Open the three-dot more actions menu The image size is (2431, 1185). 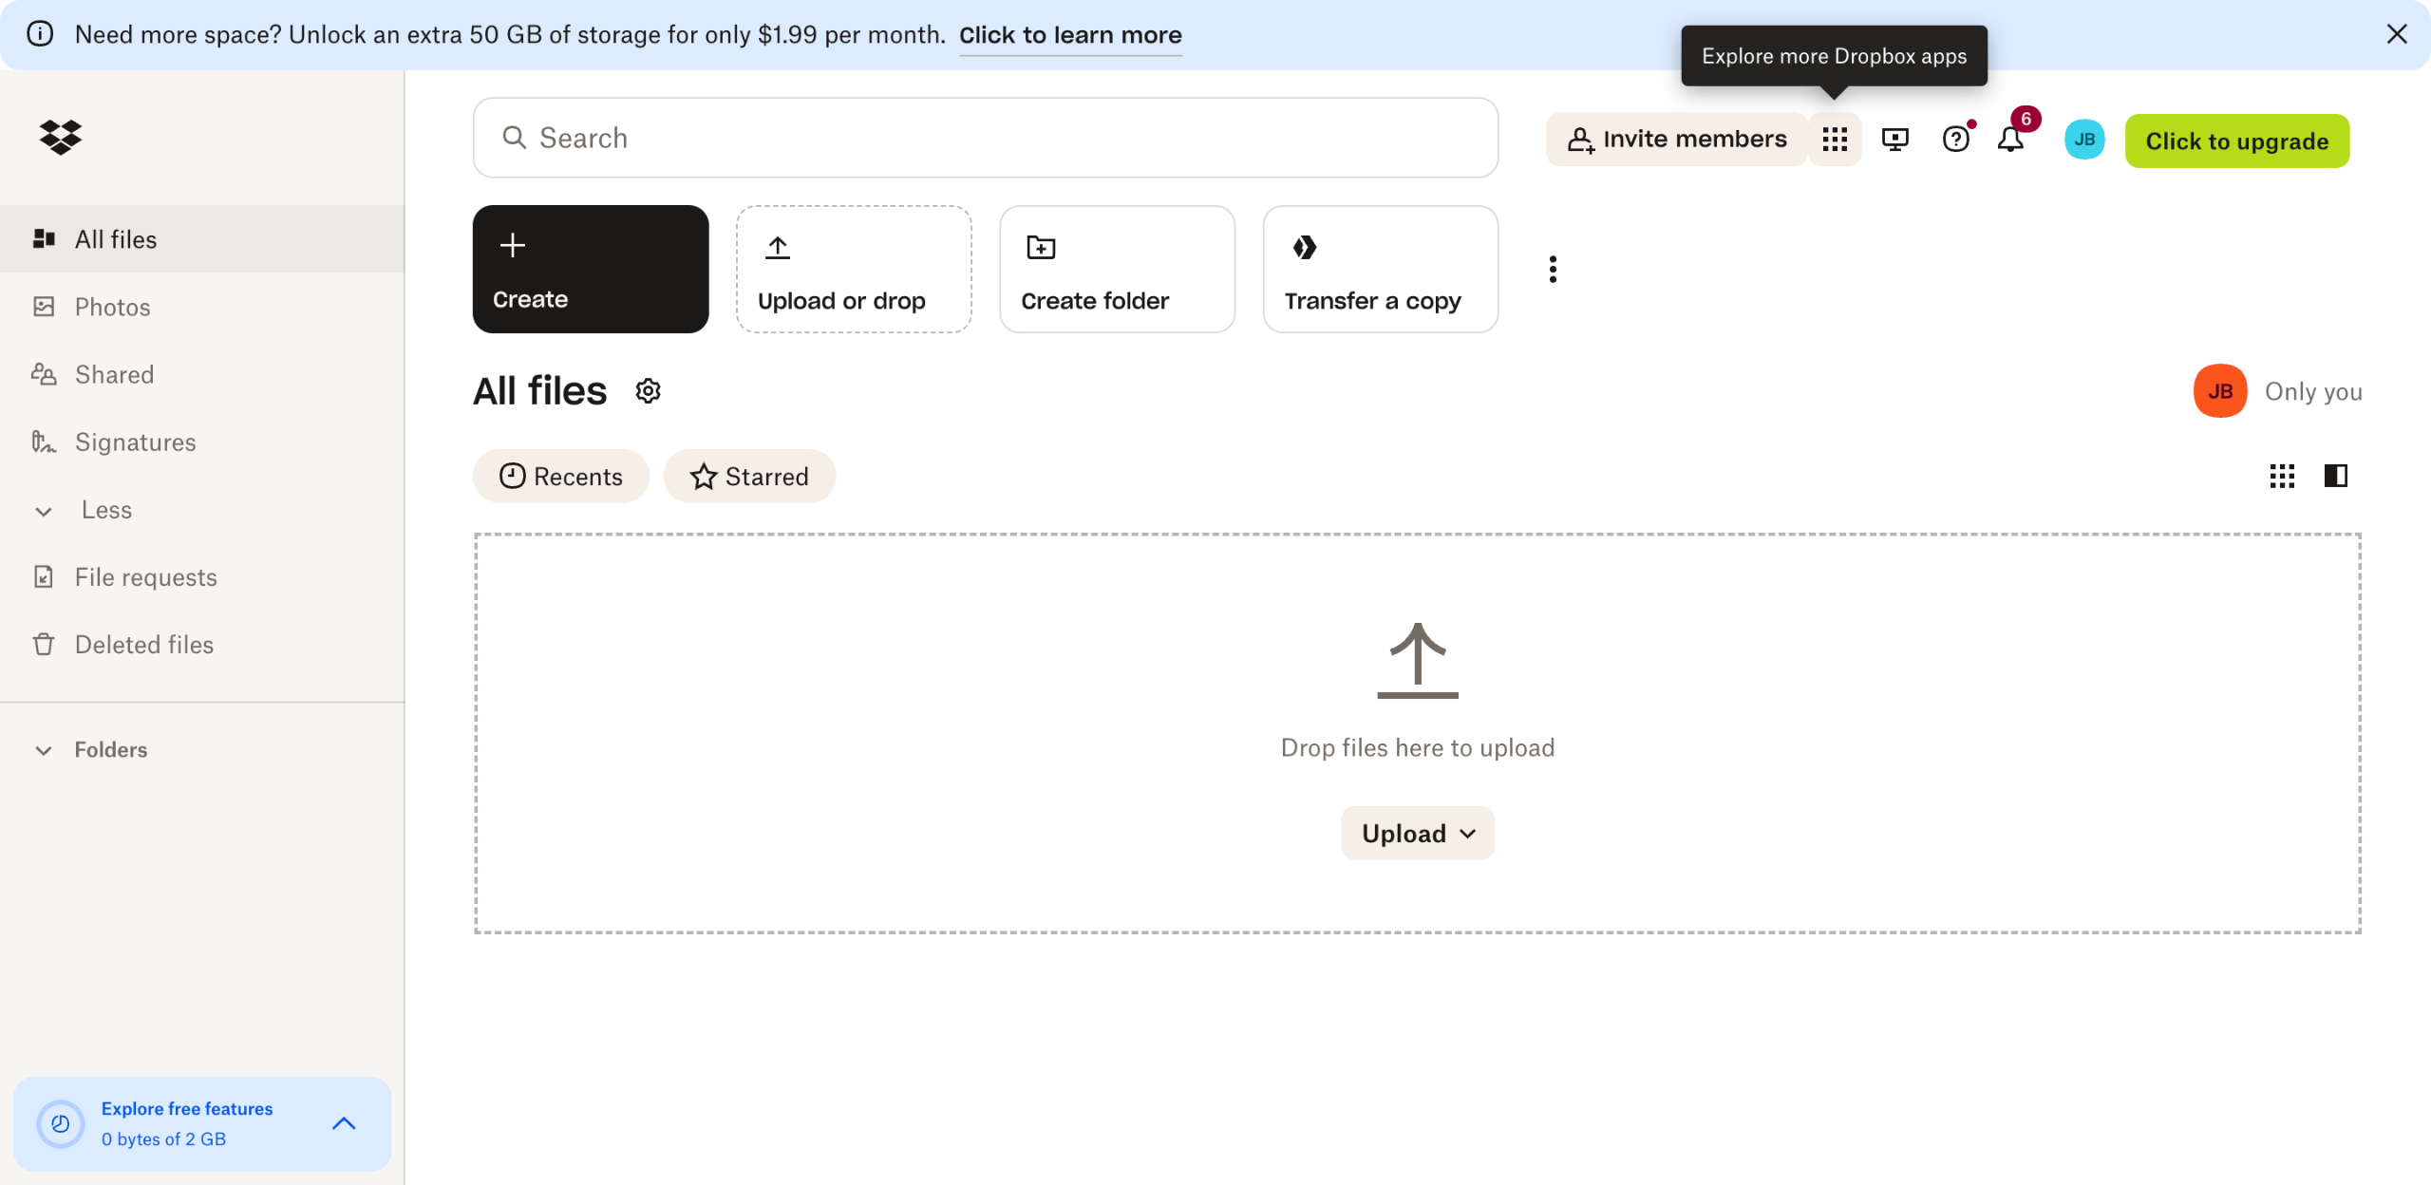(x=1553, y=270)
